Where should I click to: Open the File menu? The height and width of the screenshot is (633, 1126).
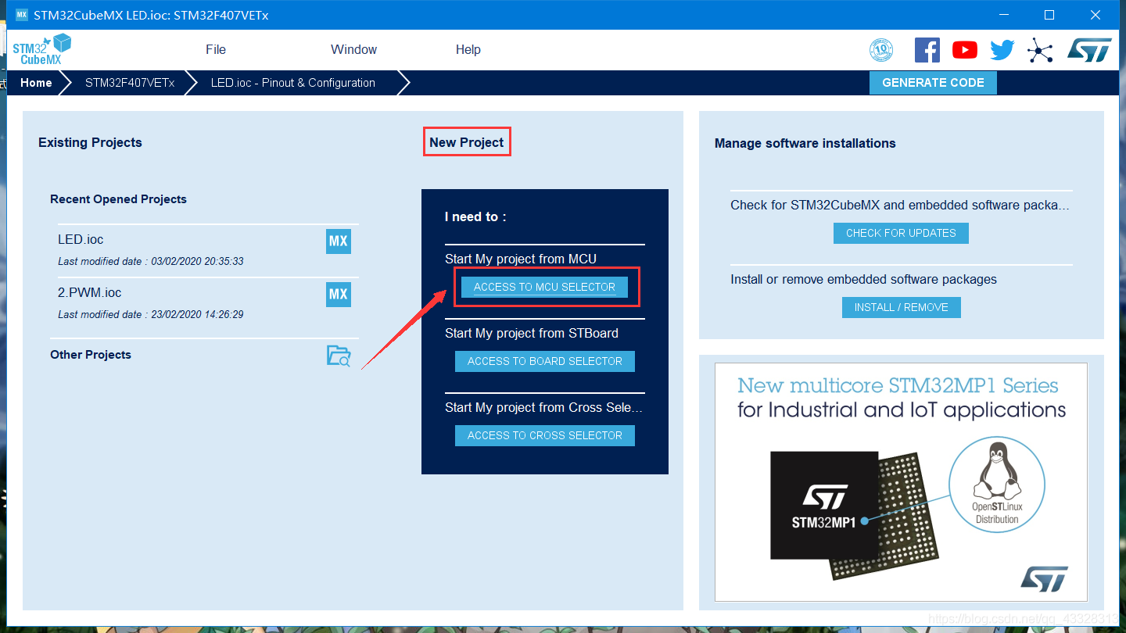[x=216, y=49]
